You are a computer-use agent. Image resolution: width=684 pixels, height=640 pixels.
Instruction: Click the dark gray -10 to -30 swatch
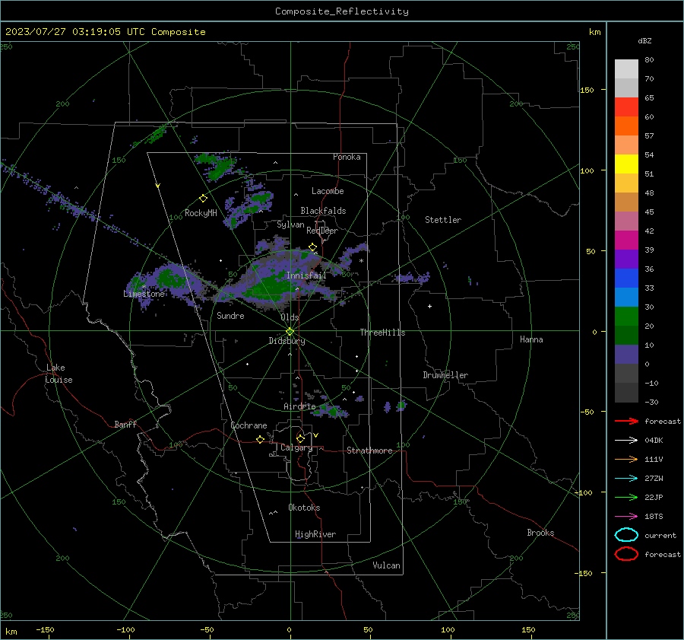pos(626,393)
